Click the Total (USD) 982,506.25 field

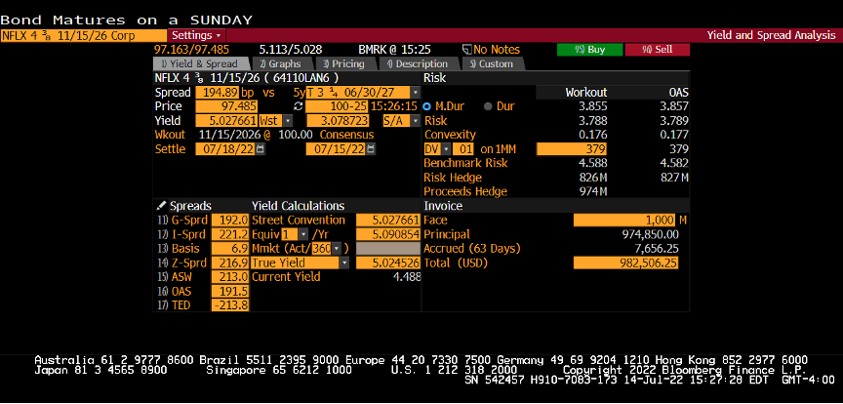(x=625, y=263)
